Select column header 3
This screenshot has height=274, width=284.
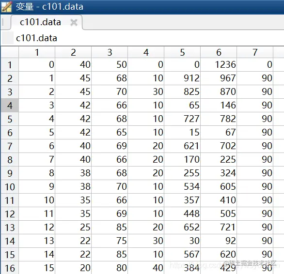[110, 52]
